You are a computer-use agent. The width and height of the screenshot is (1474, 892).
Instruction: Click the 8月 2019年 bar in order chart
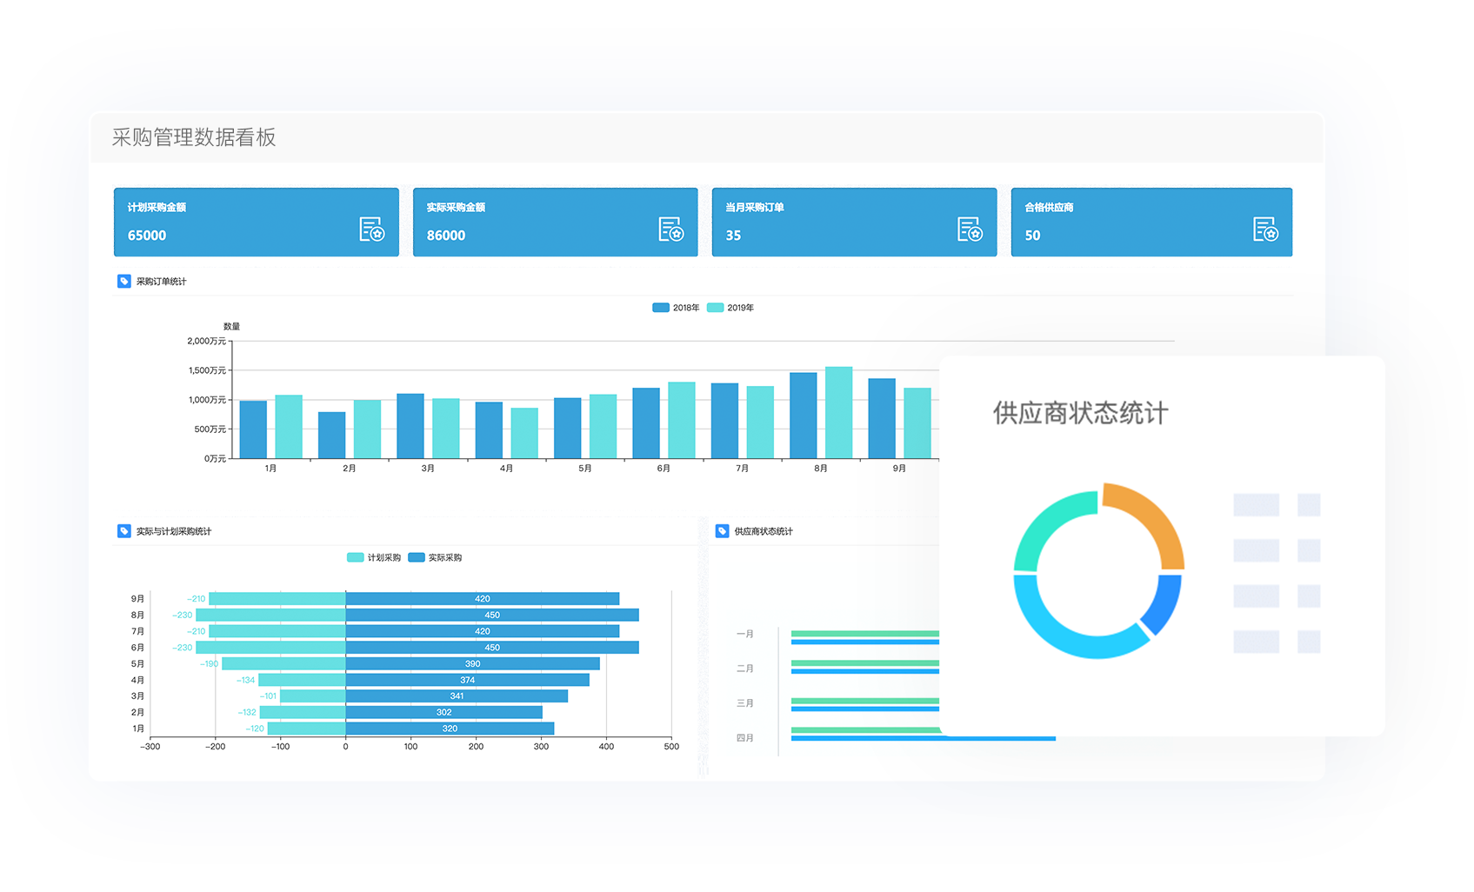(838, 413)
